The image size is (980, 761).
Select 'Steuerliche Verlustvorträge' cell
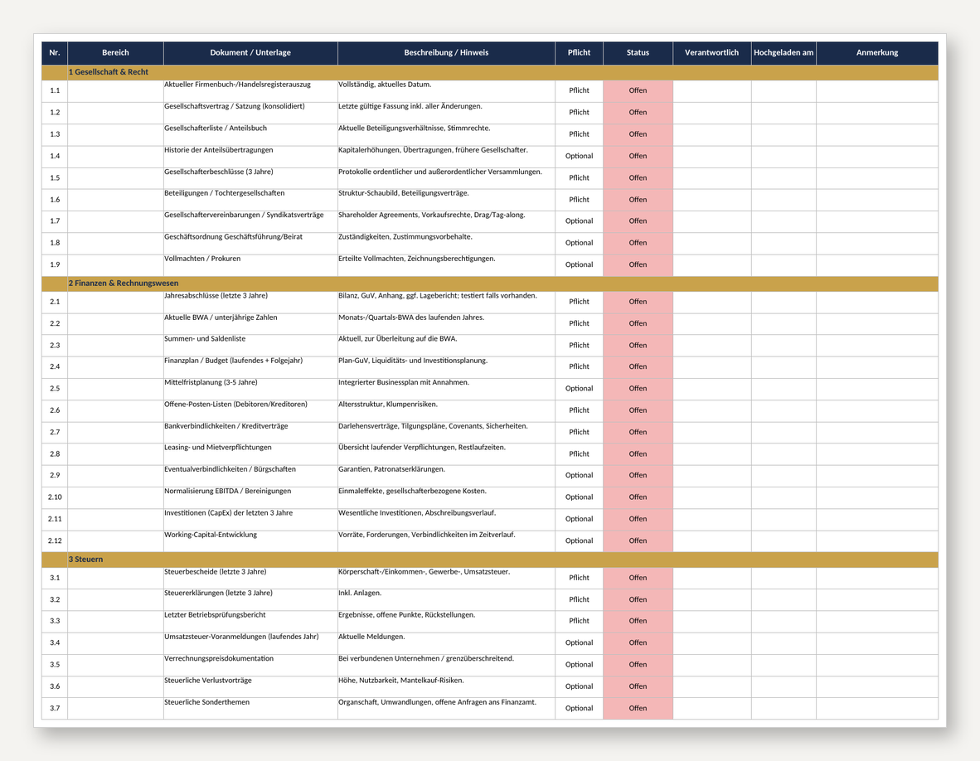[x=250, y=686]
